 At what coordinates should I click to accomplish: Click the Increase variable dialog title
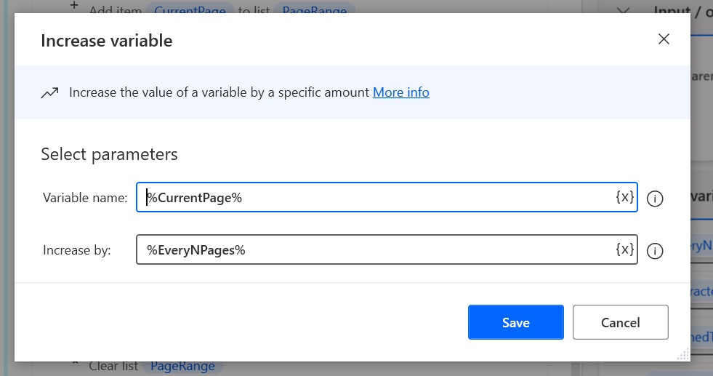click(x=106, y=41)
